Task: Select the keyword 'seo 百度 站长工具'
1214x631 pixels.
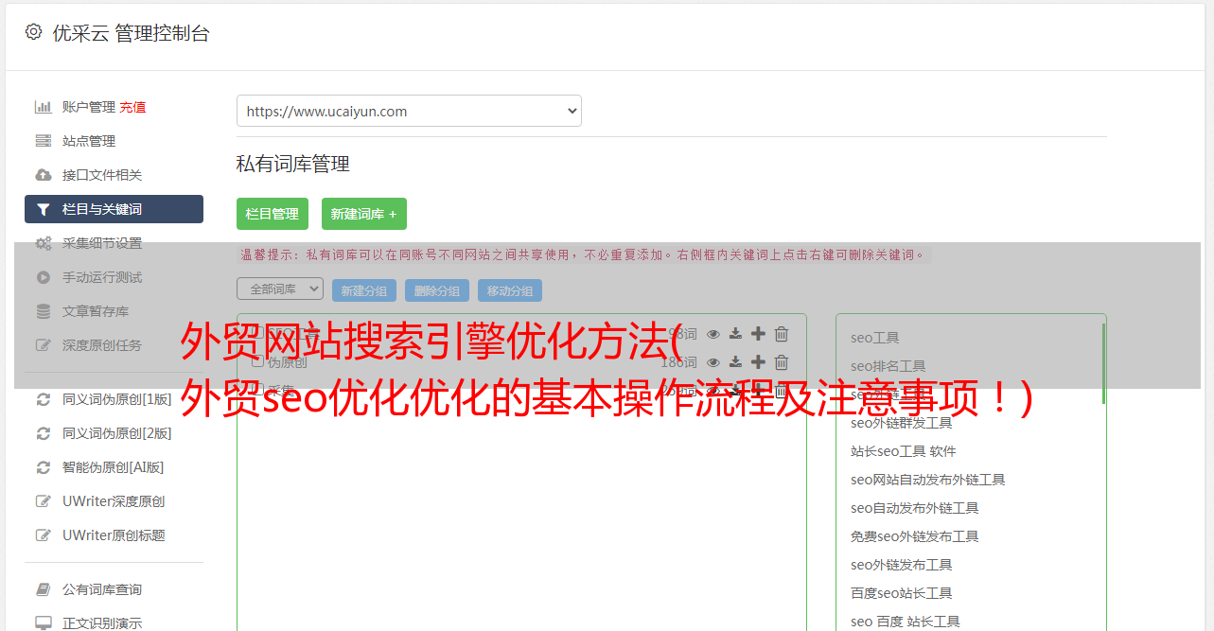Action: coord(906,622)
